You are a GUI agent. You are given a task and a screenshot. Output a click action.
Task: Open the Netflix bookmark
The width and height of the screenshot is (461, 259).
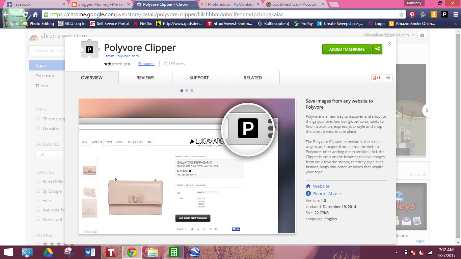[x=143, y=24]
